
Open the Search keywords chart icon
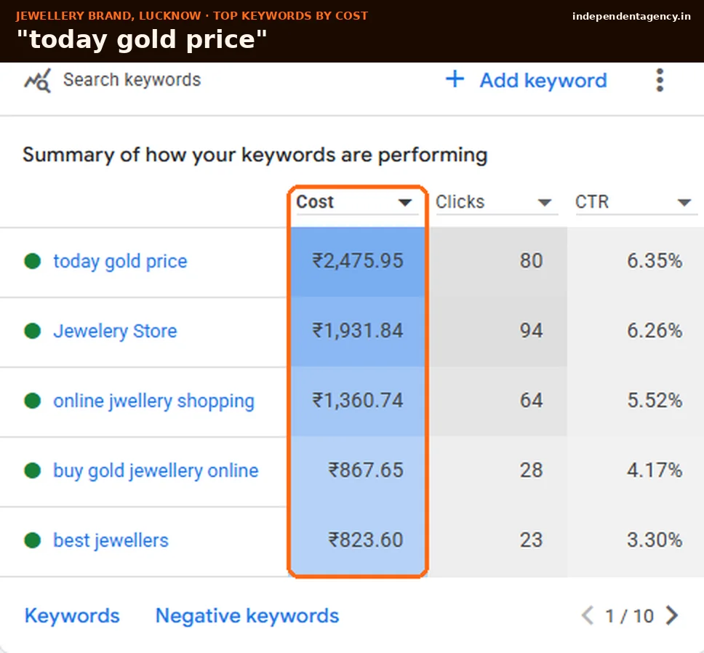[x=37, y=81]
